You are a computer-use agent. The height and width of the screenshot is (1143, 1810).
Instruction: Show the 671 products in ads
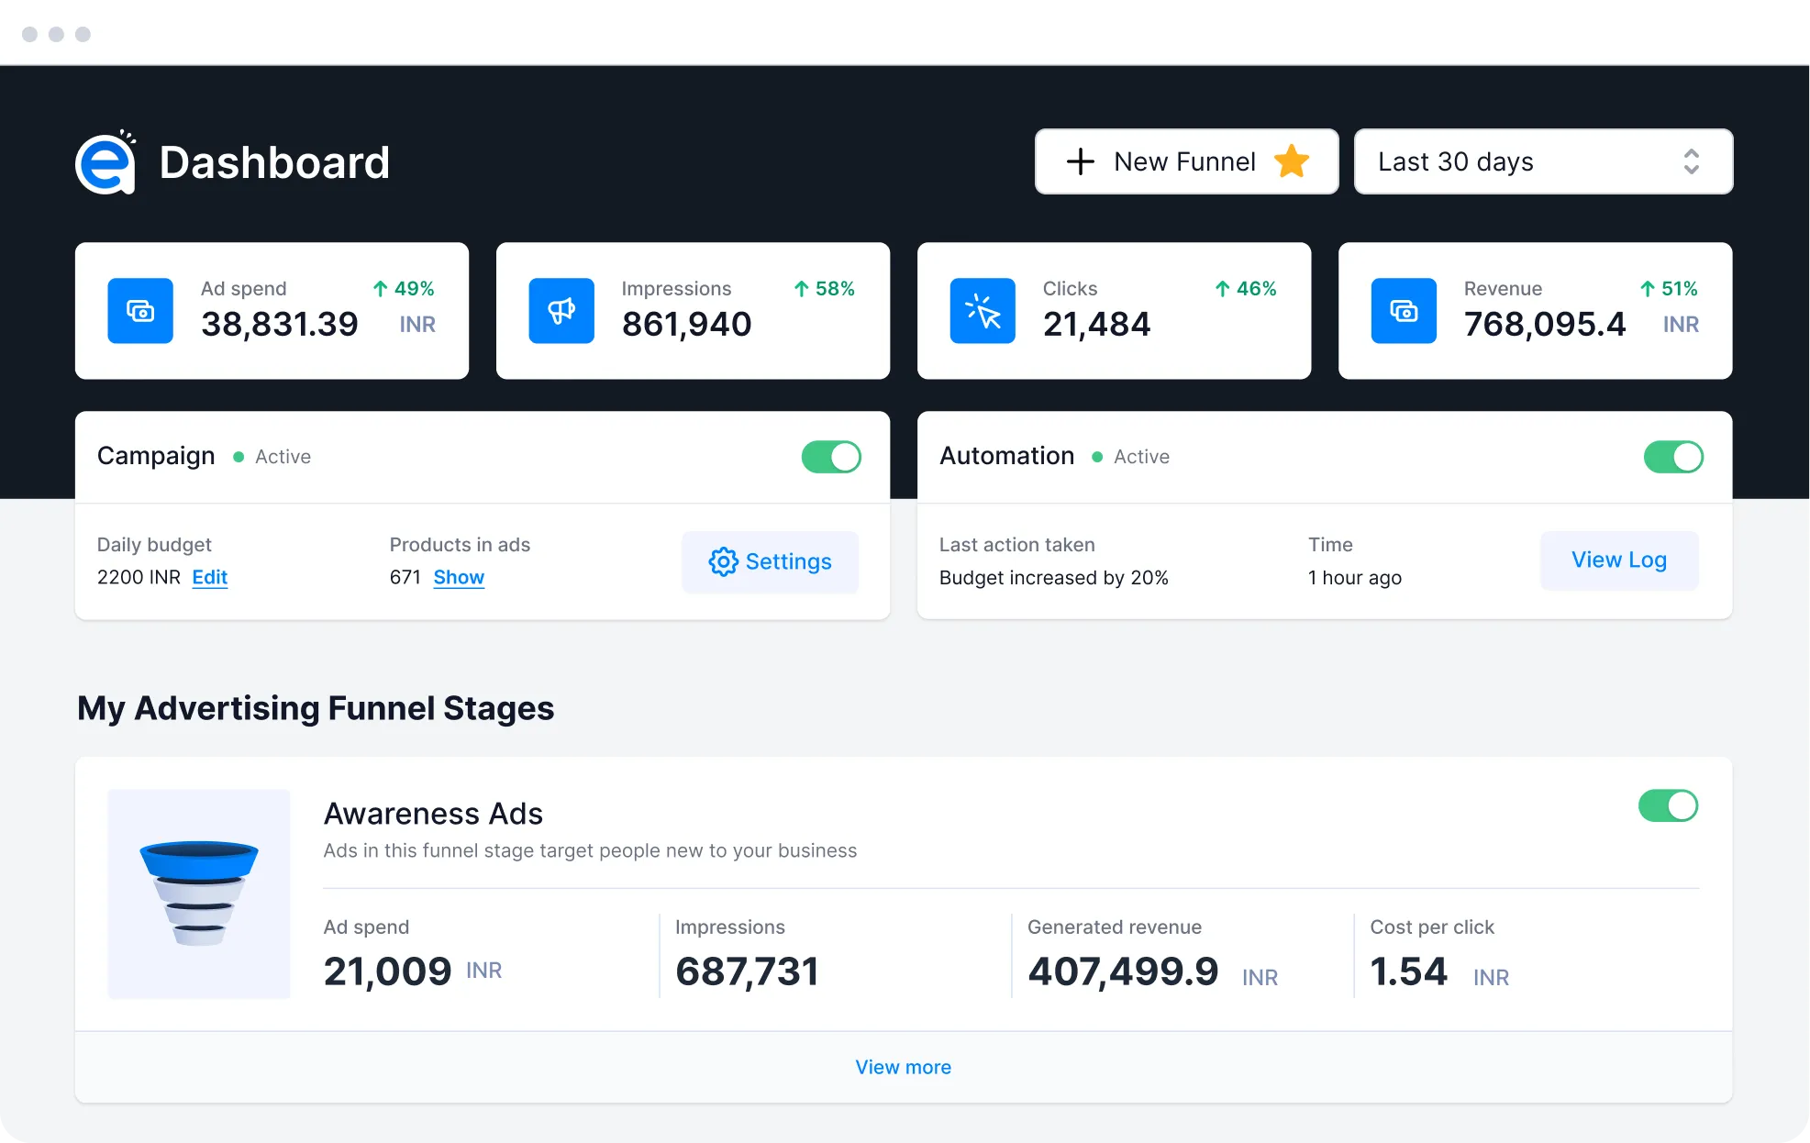[459, 578]
